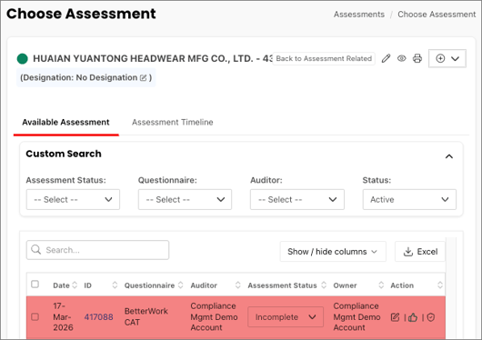The image size is (482, 340).
Task: Open the Assessment Status filter dropdown
Action: (73, 199)
